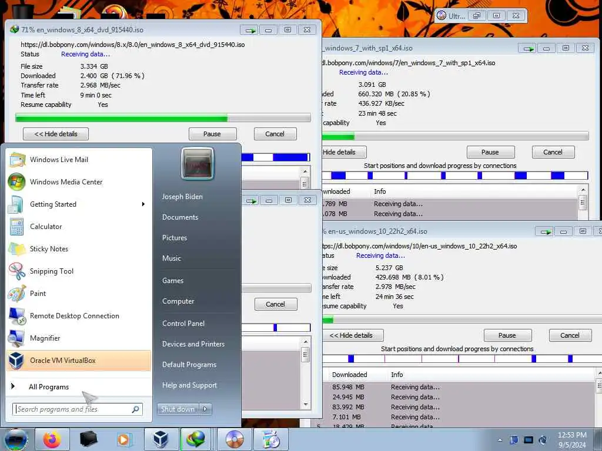This screenshot has width=602, height=451.
Task: Open Computer from Start menu
Action: coord(178,301)
